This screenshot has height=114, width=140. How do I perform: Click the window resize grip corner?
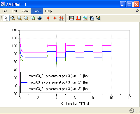click(138, 112)
